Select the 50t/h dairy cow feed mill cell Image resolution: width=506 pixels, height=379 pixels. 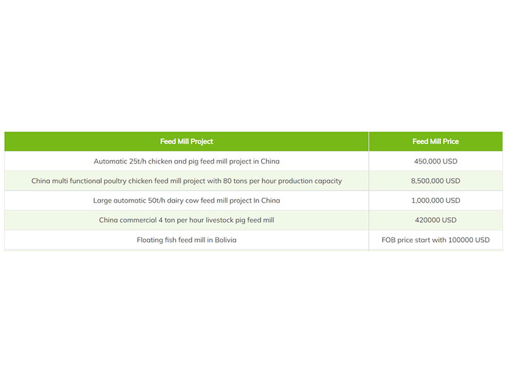(187, 200)
